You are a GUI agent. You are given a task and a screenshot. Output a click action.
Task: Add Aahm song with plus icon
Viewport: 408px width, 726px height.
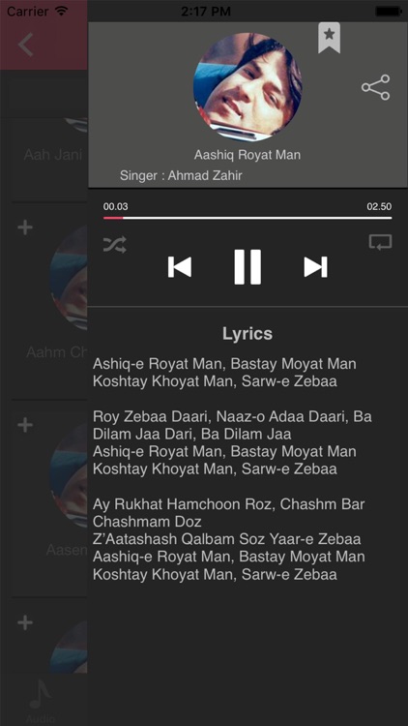[25, 227]
